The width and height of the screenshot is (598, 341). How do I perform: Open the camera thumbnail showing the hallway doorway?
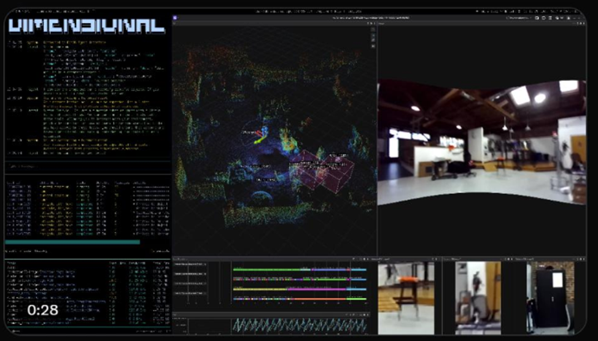tap(478, 298)
